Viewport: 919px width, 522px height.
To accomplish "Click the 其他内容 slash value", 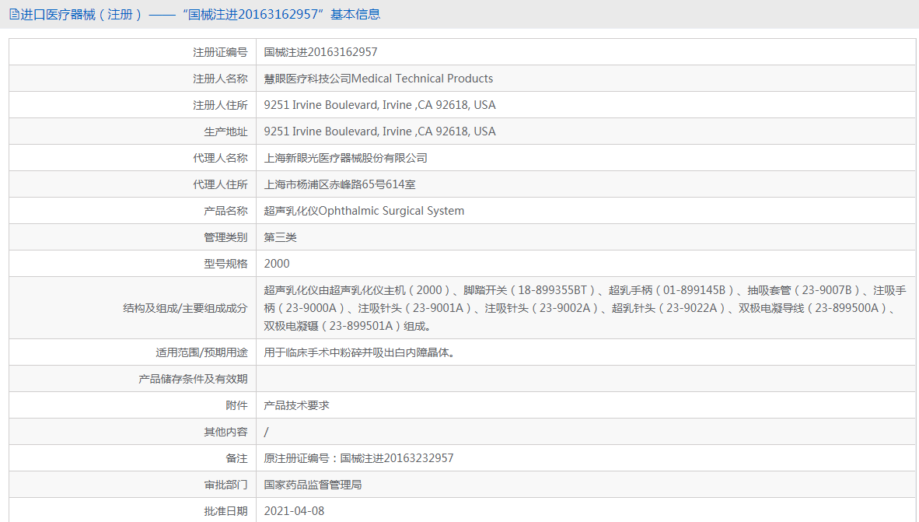I will click(x=266, y=432).
